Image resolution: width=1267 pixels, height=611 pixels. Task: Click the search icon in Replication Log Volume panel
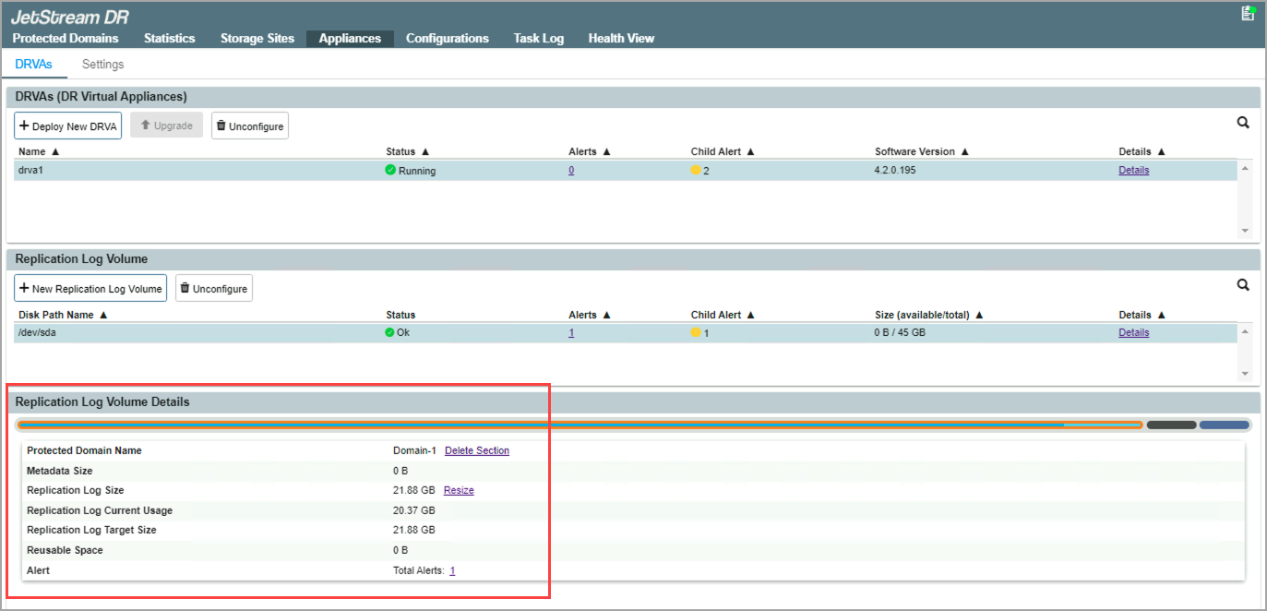pyautogui.click(x=1243, y=285)
